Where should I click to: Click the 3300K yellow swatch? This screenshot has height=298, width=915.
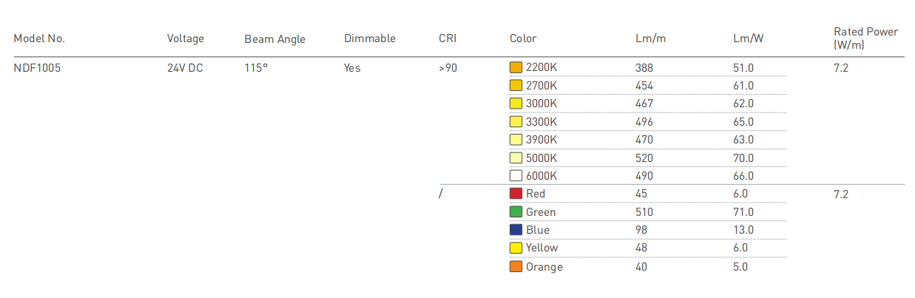(x=516, y=121)
